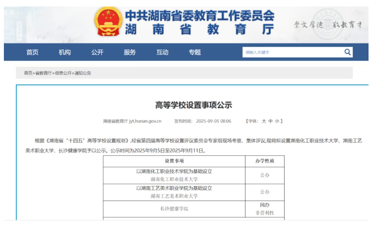
Task: Set font size to 小
Action: 277,121
